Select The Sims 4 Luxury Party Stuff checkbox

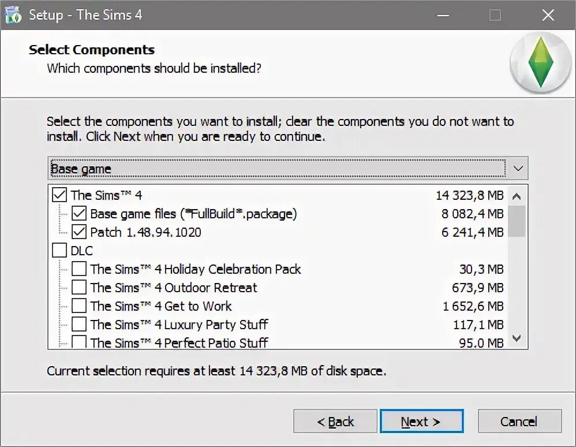79,324
